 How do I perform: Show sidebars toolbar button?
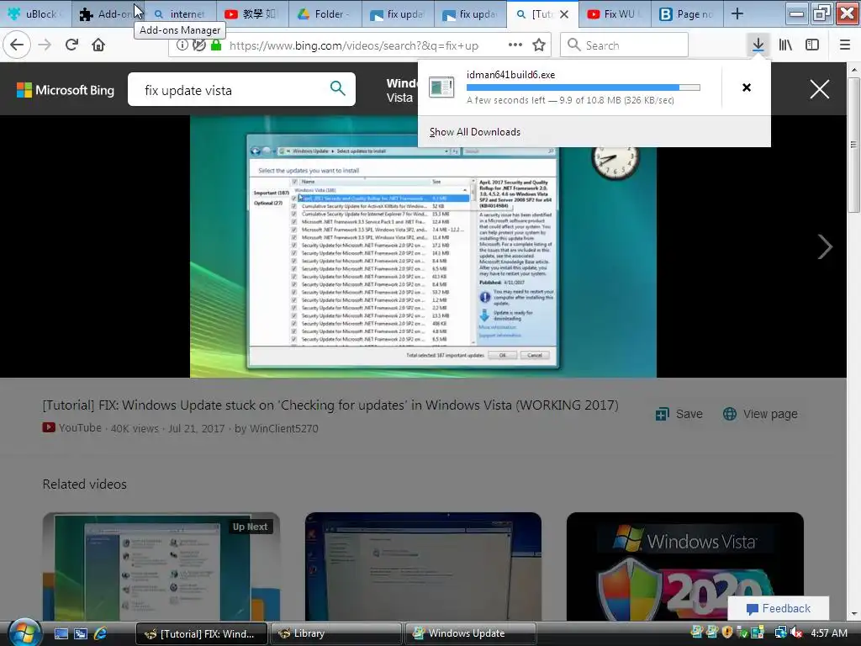point(812,45)
